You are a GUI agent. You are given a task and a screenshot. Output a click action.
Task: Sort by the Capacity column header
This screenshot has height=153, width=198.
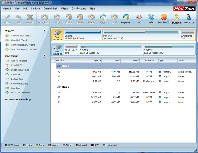(92, 60)
